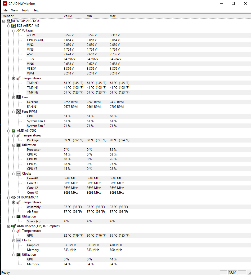Screen dimensions: 251x275
Task: Collapse the AMD Radeon R7 Graphics expander
Action: click(x=8, y=226)
